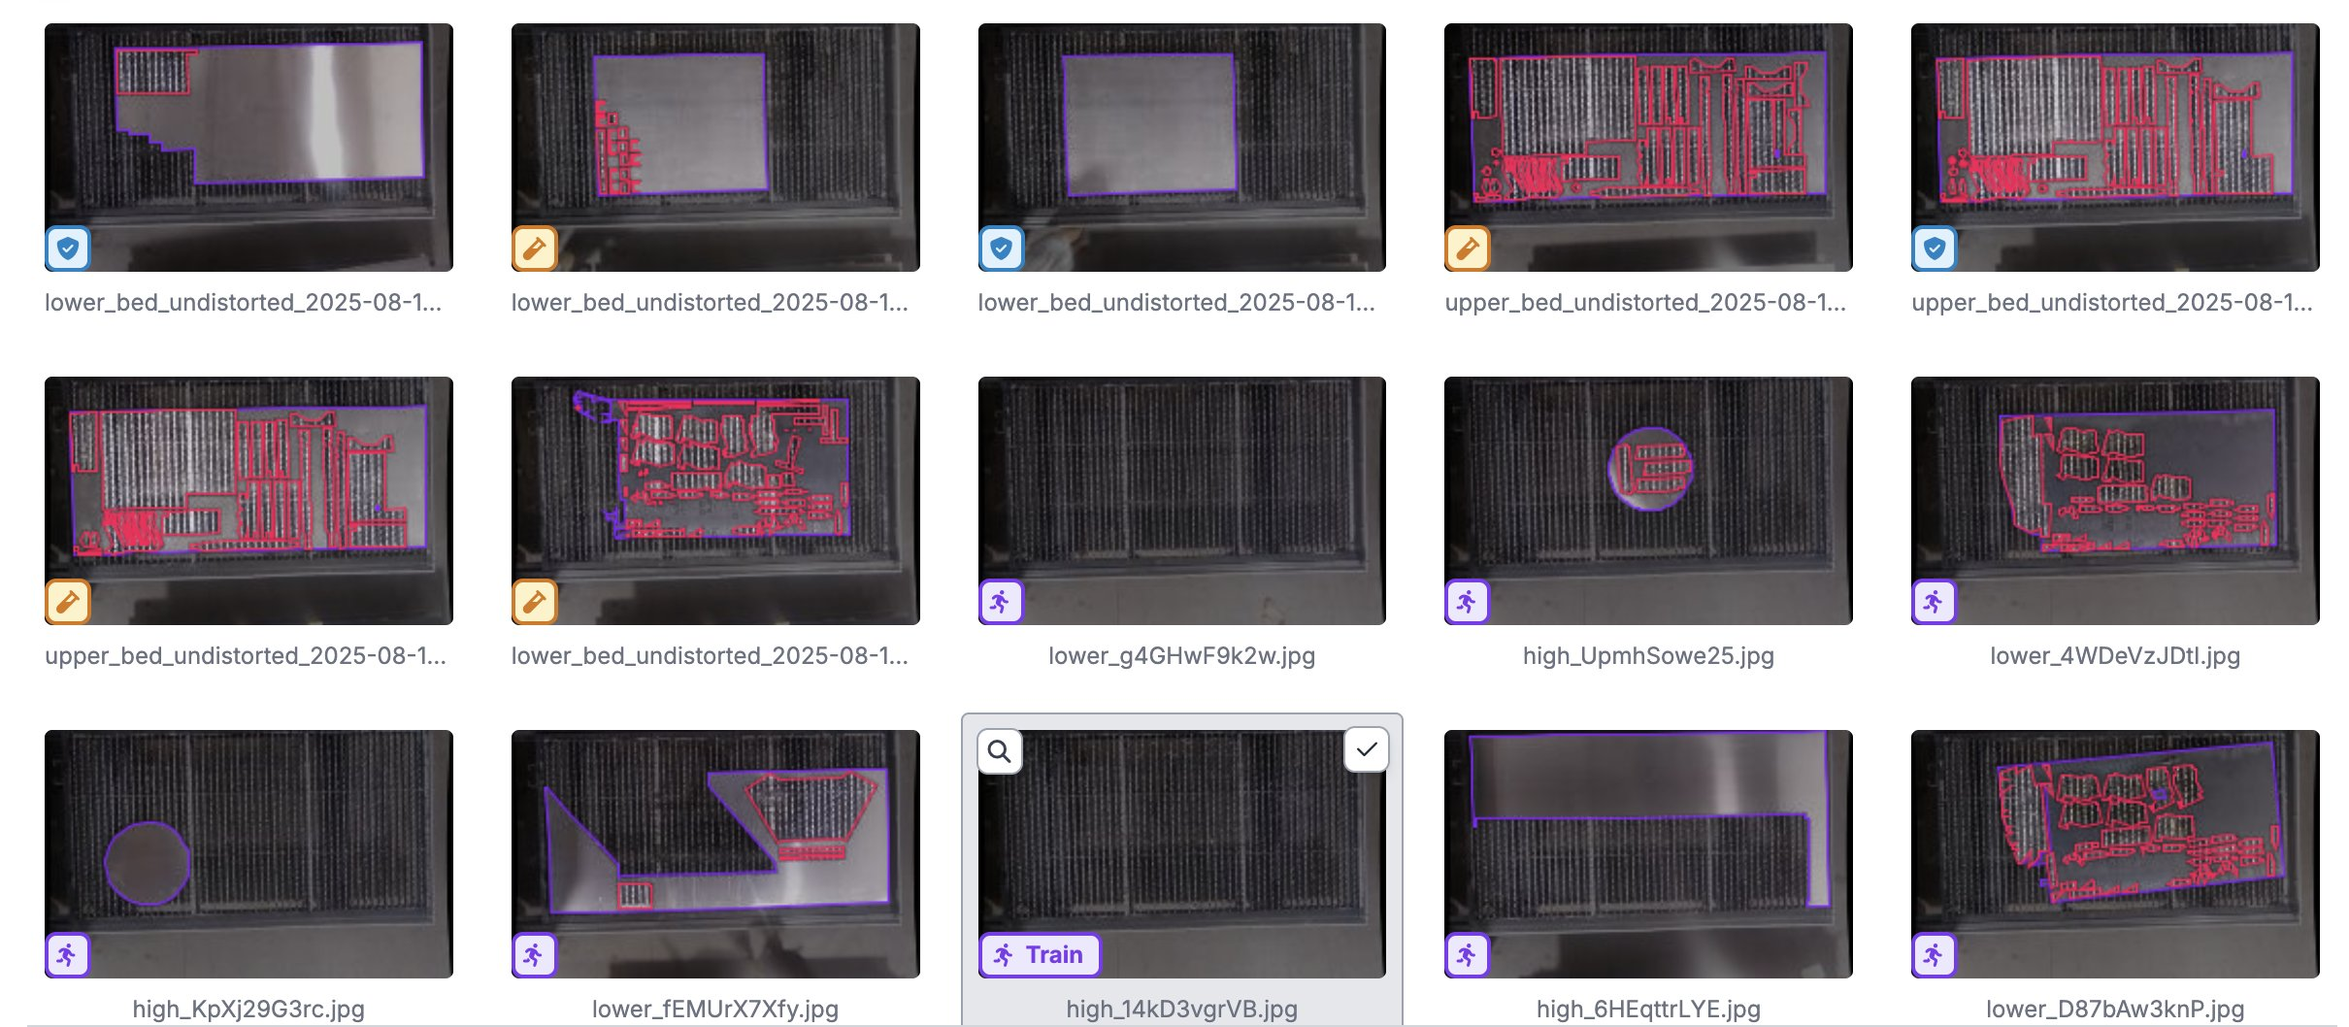Click the Train split badge on high_14kD3vgrVB.jpg

point(1040,955)
